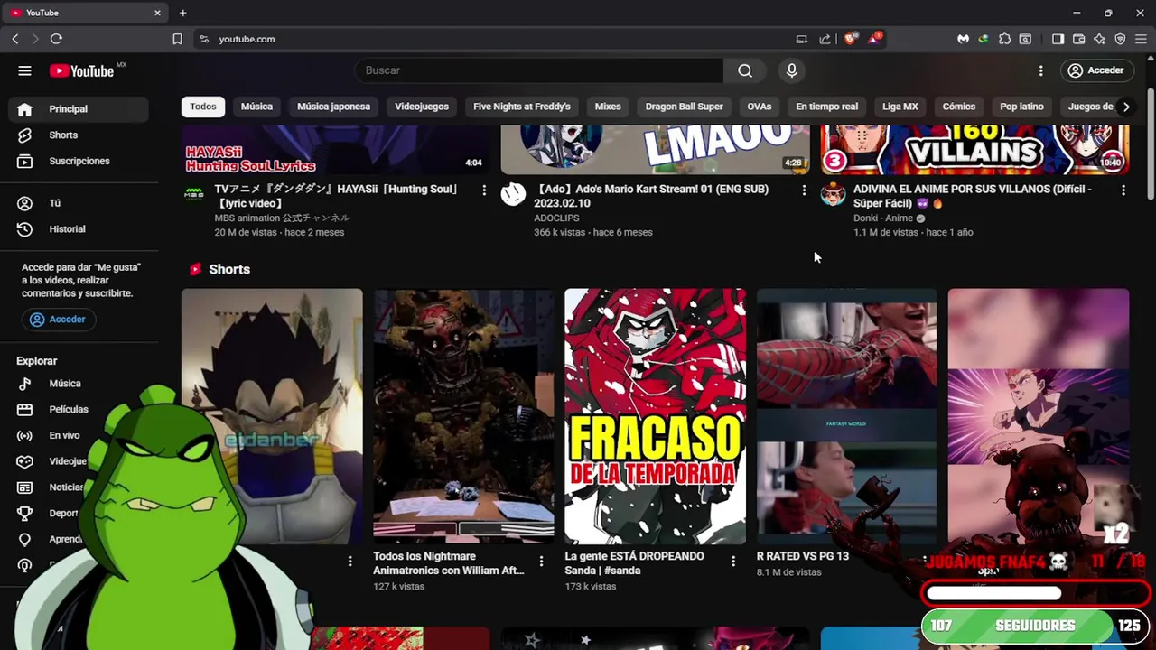
Task: Open options for Todos los Nightmare Animatronics short
Action: (541, 562)
